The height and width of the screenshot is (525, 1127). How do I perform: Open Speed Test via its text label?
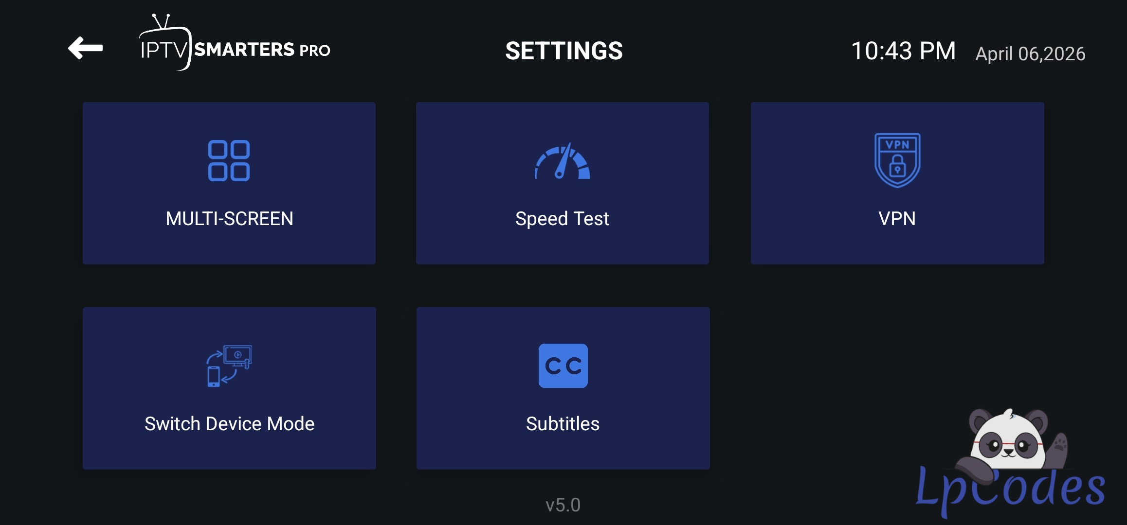coord(562,219)
